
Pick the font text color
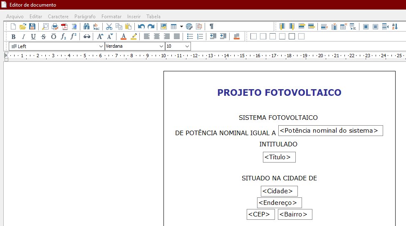[124, 36]
